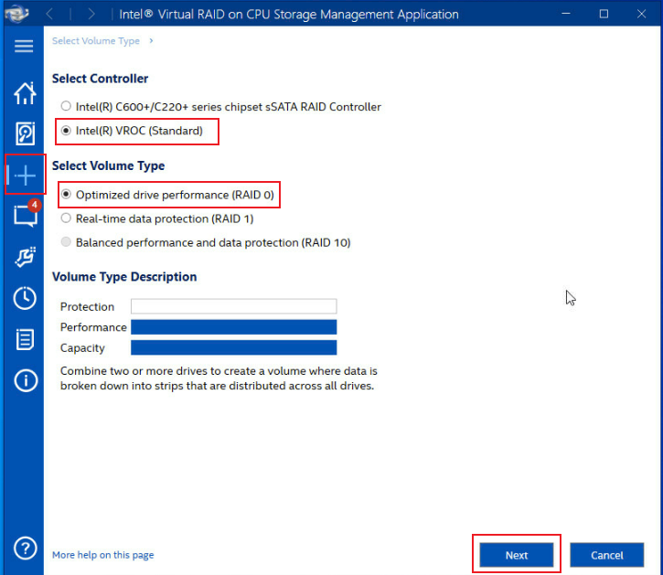Image resolution: width=663 pixels, height=575 pixels.
Task: Click the application logo in title bar
Action: click(x=16, y=14)
